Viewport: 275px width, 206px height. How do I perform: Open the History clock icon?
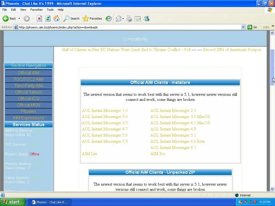click(108, 19)
